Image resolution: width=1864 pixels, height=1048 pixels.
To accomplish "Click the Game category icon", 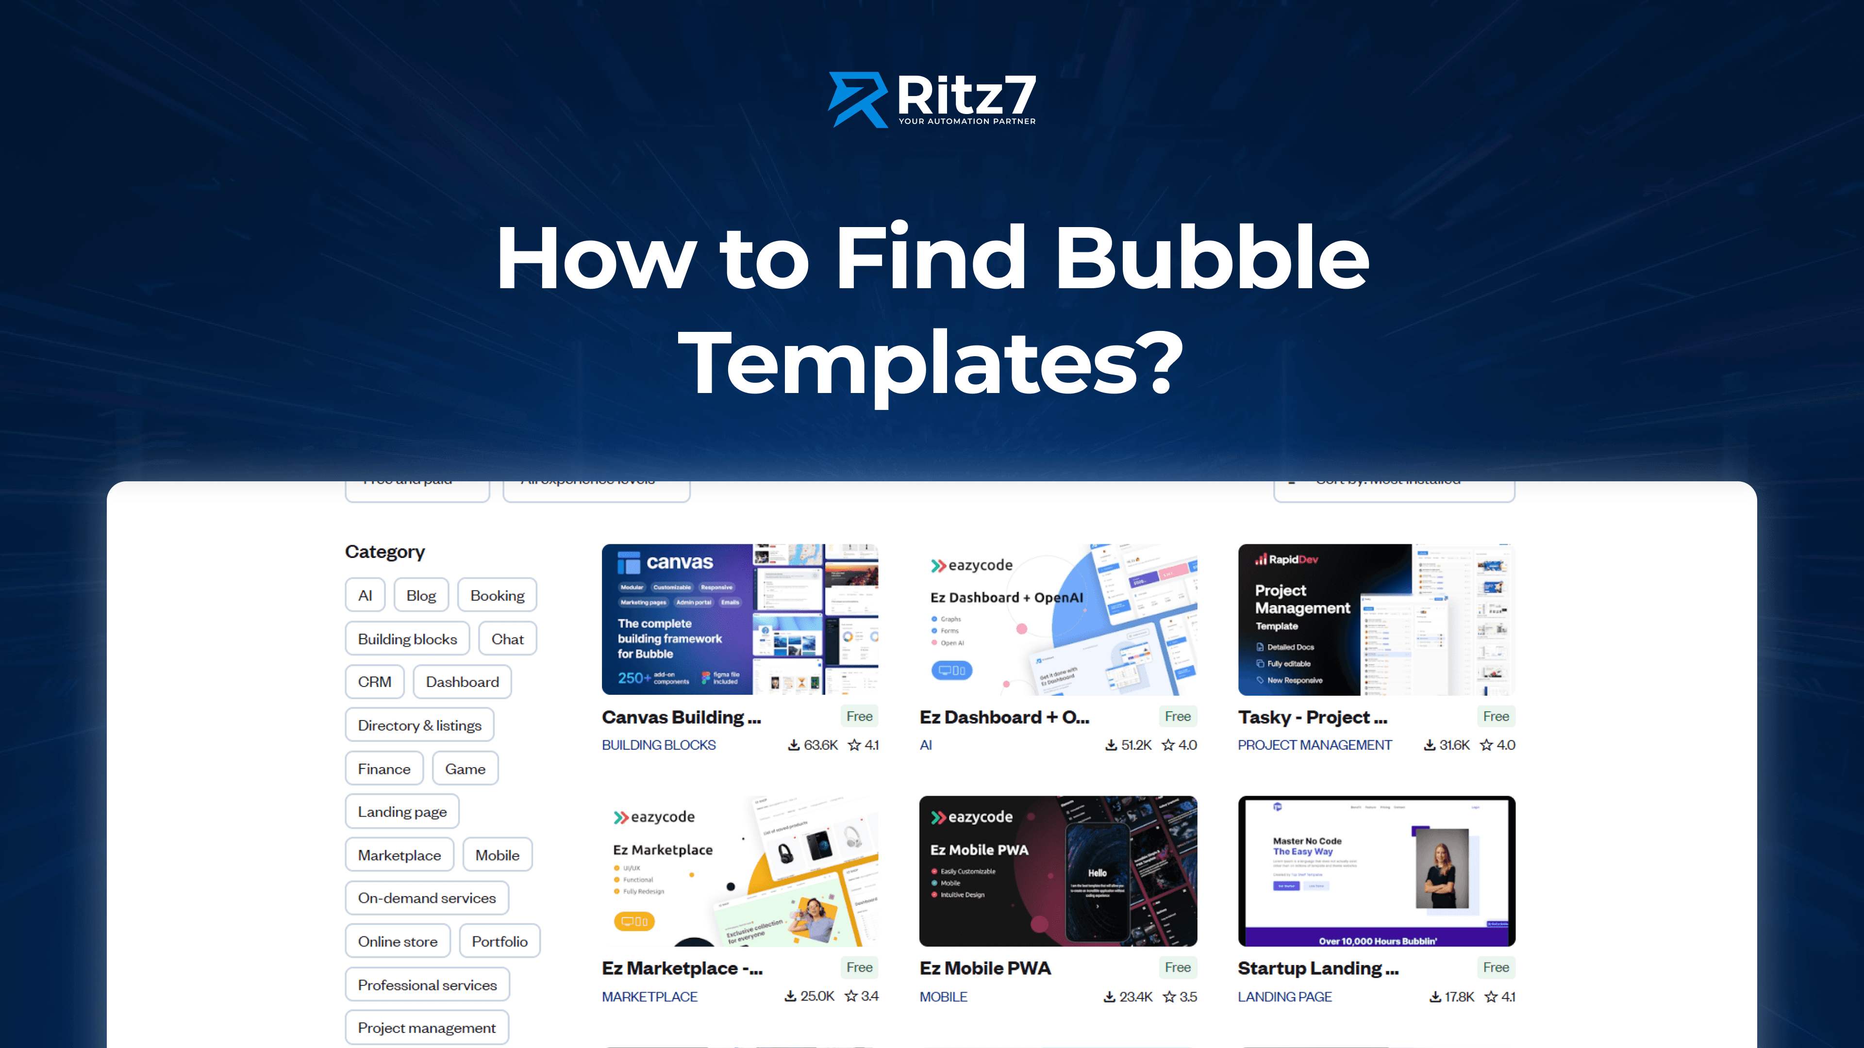I will point(464,768).
